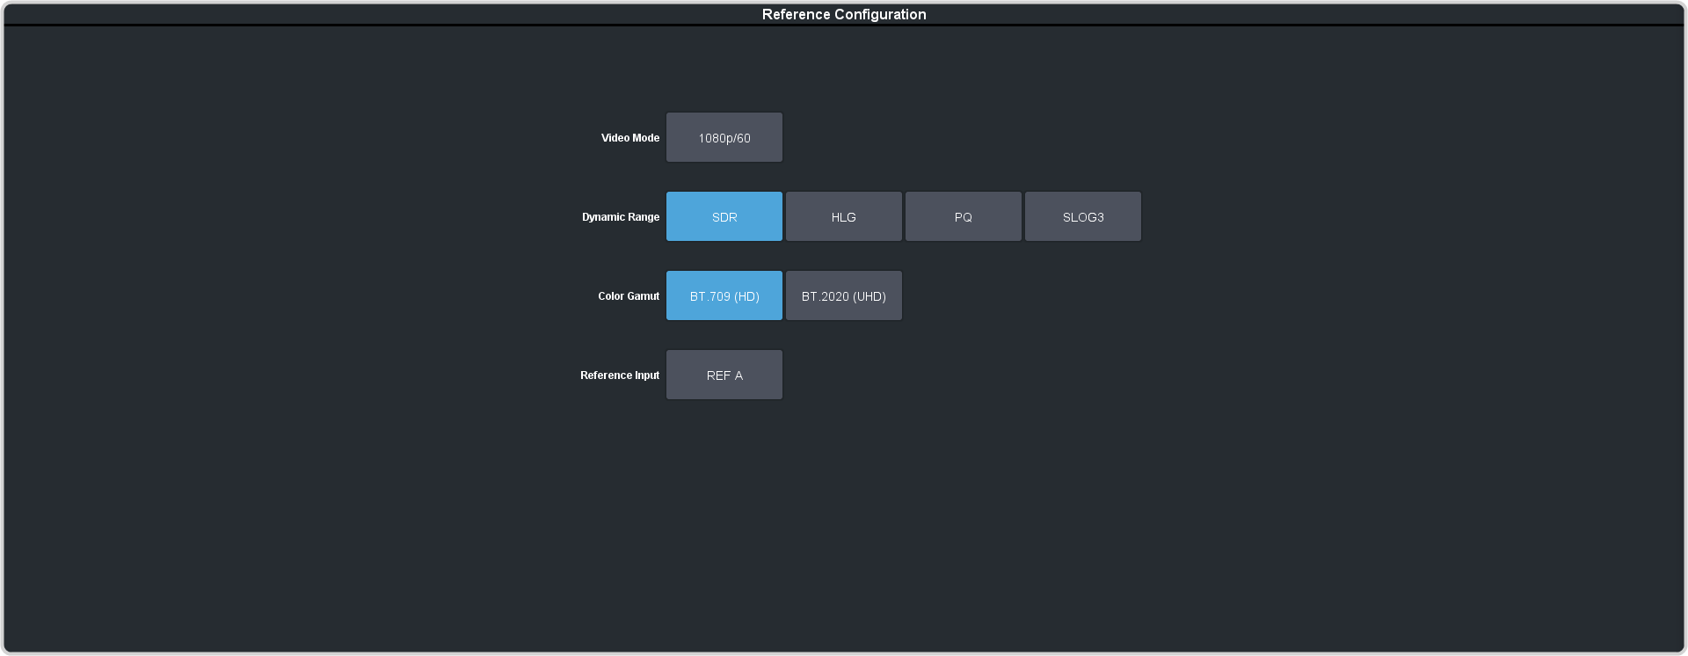Switch dynamic range to HLG
Screen dimensions: 1688x656
tap(844, 216)
